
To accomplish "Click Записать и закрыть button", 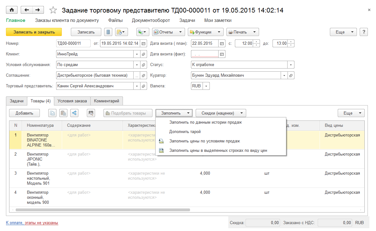I will click(34, 32).
